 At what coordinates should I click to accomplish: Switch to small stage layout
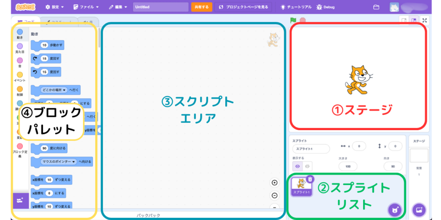[x=404, y=21]
